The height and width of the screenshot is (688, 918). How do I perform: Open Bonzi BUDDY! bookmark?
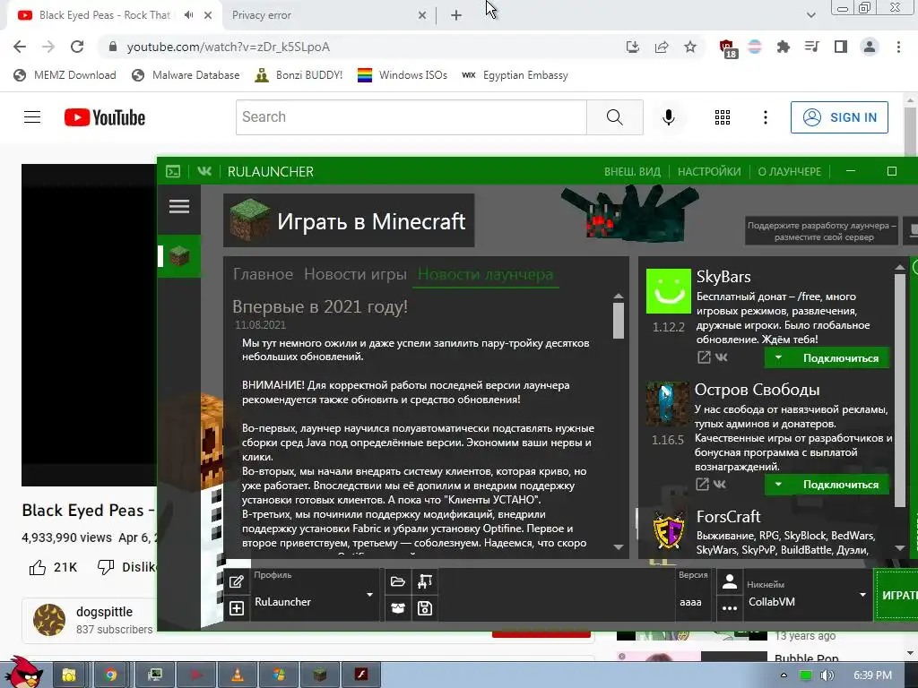[299, 75]
